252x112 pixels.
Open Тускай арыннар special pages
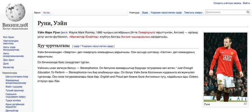(x=15, y=90)
